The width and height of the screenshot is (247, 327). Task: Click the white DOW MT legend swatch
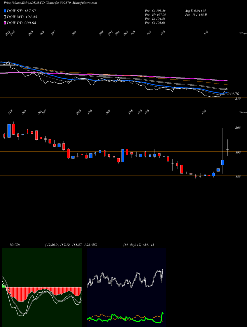pyautogui.click(x=5, y=17)
